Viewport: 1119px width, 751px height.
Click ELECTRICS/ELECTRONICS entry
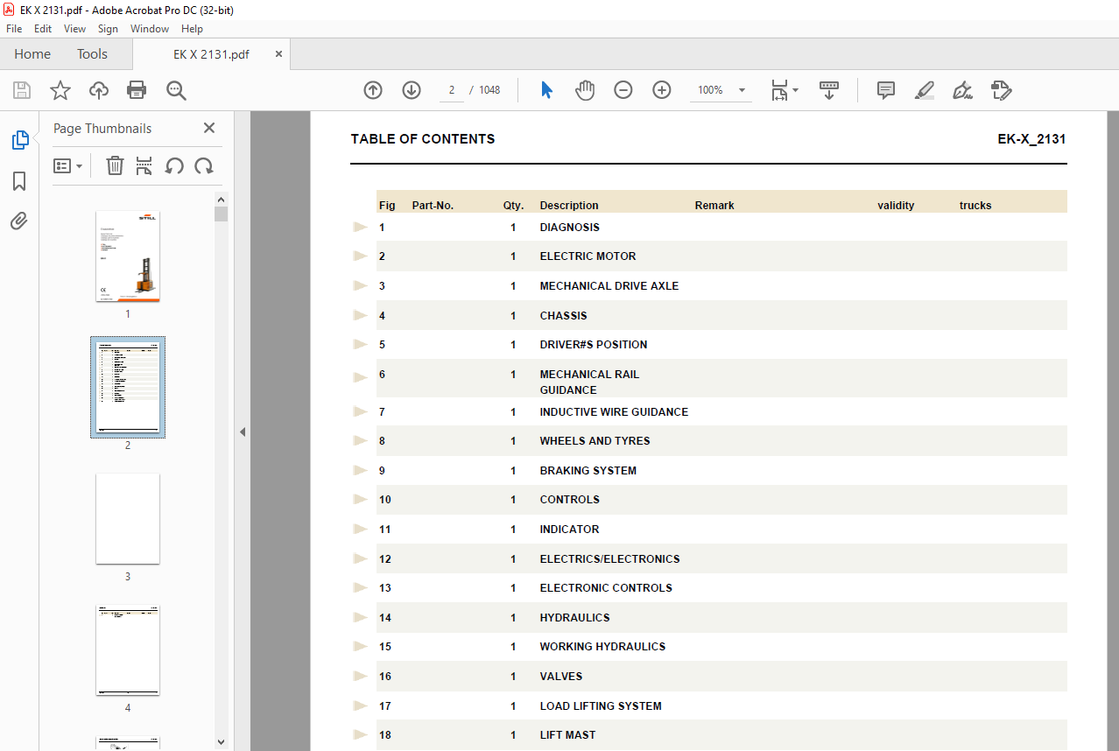pos(609,559)
